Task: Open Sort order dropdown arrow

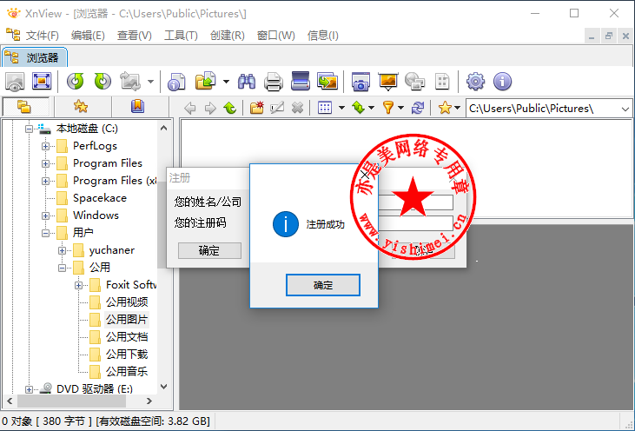Action: pos(372,108)
